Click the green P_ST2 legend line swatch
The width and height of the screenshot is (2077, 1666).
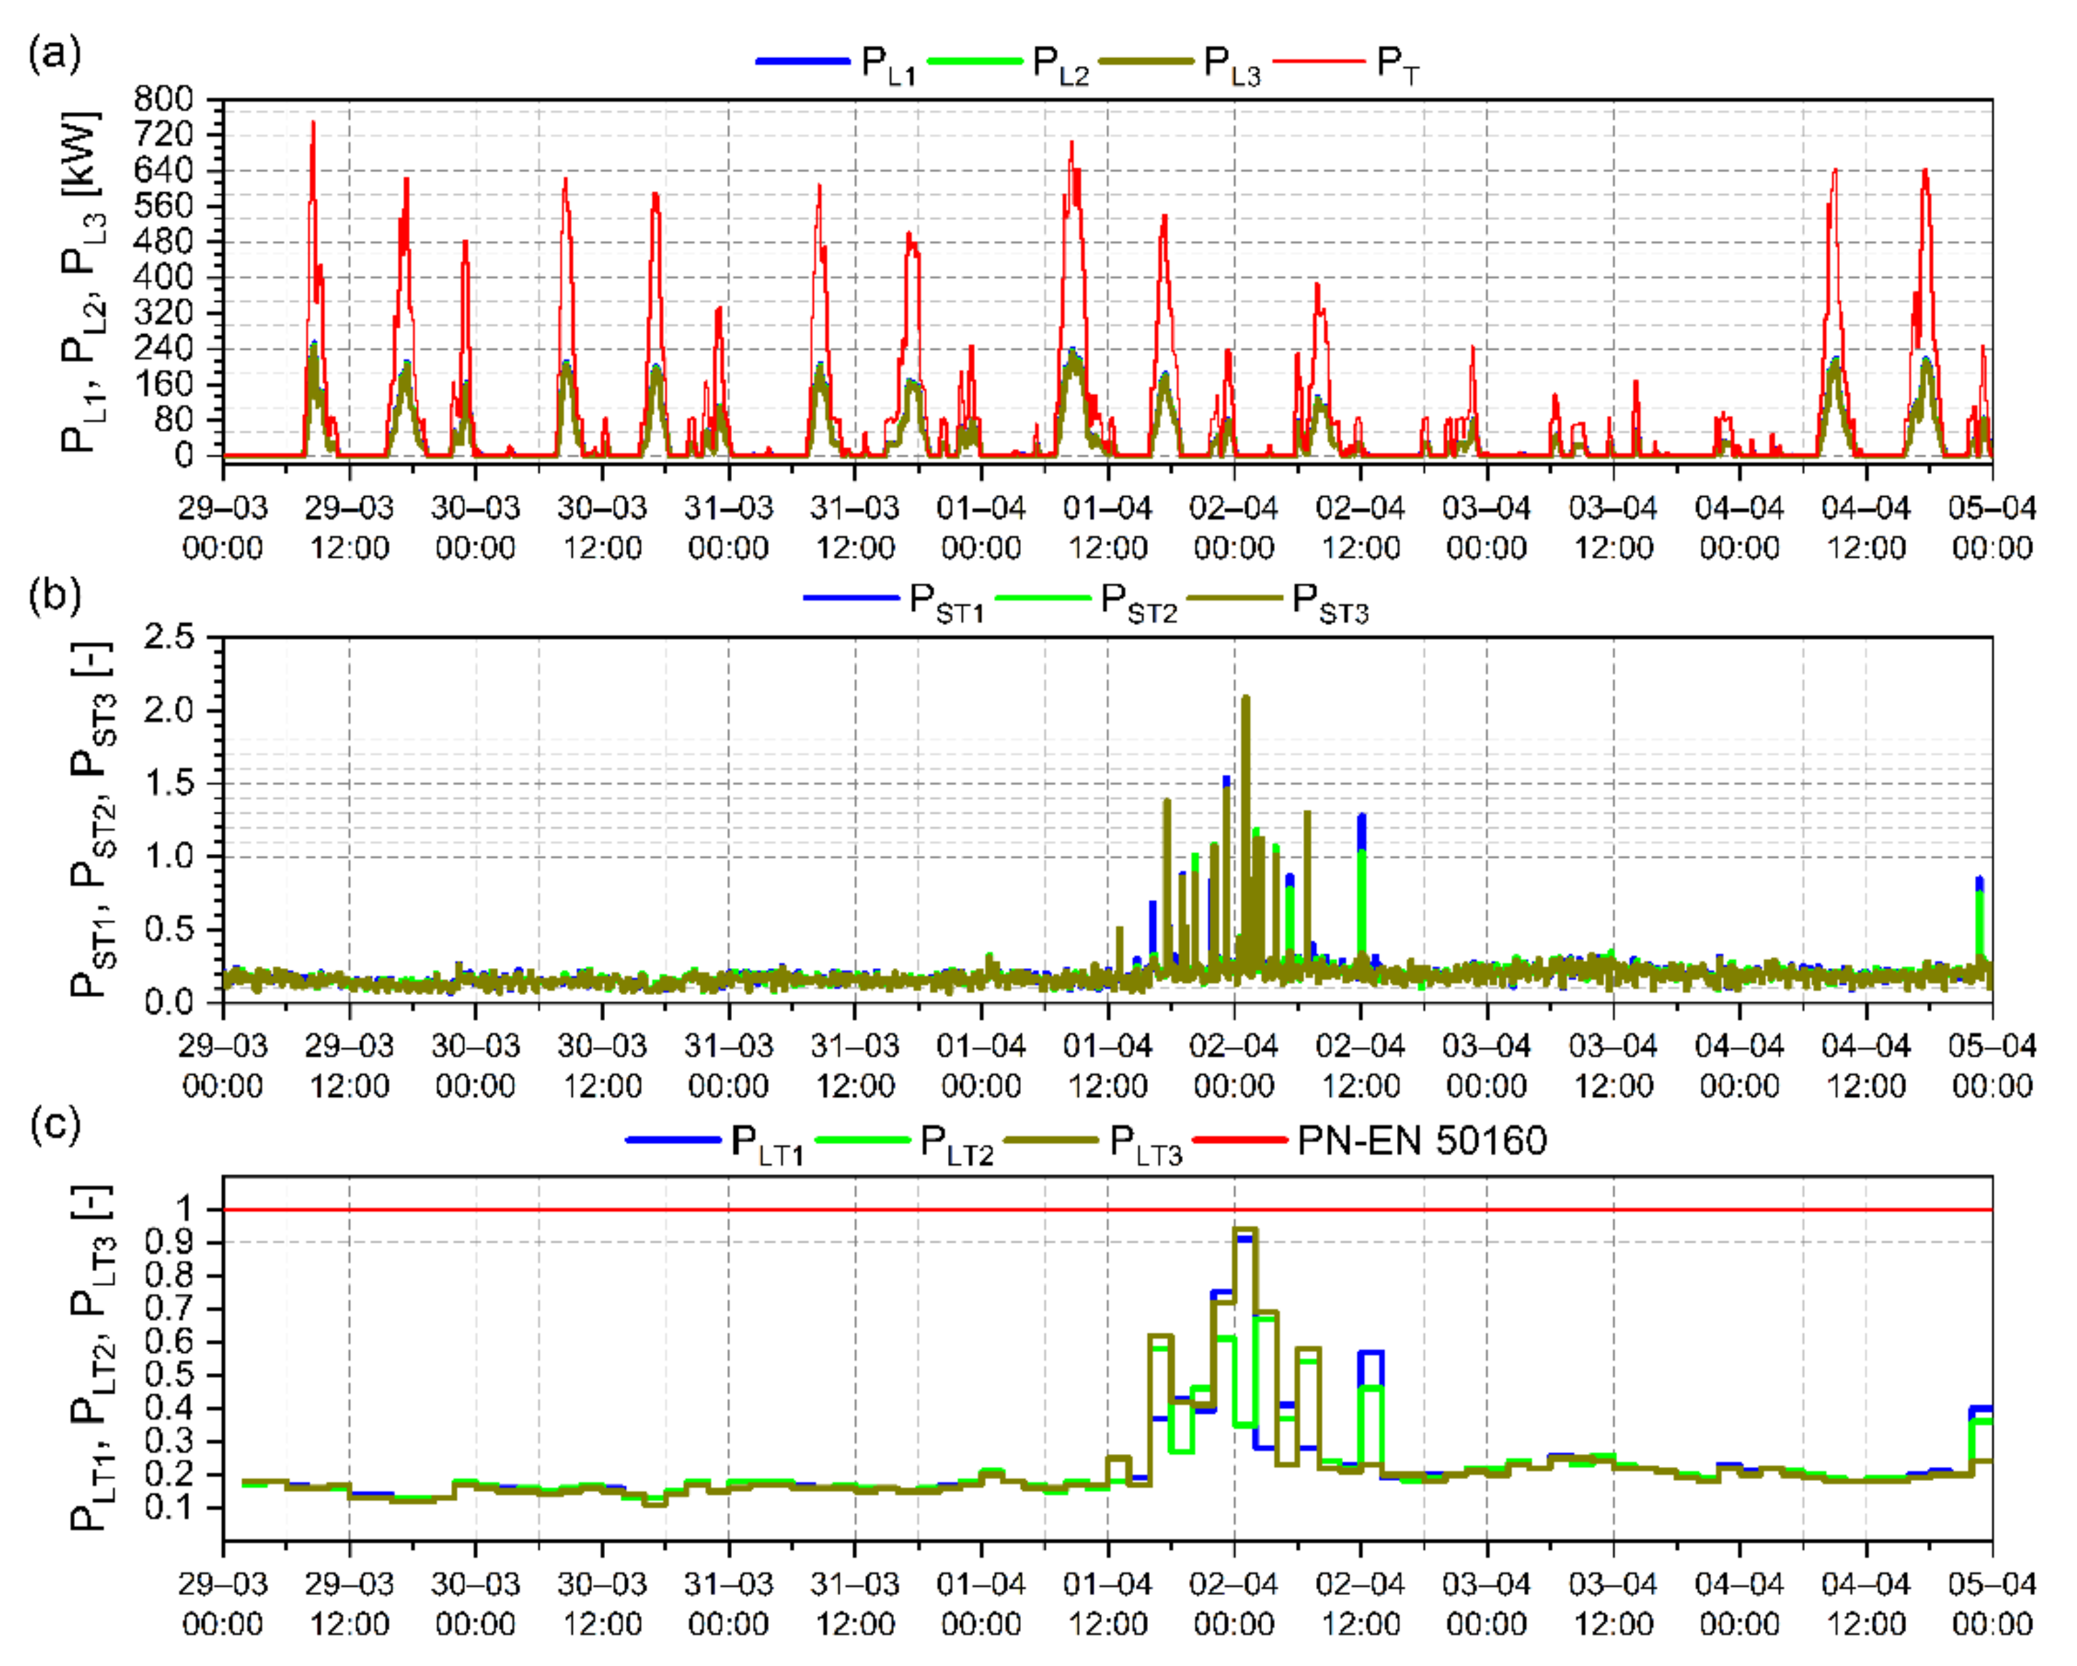coord(1043,599)
